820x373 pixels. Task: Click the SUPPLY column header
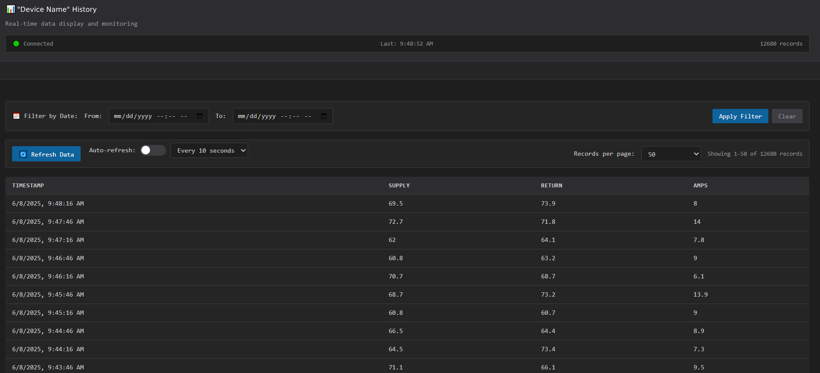399,185
